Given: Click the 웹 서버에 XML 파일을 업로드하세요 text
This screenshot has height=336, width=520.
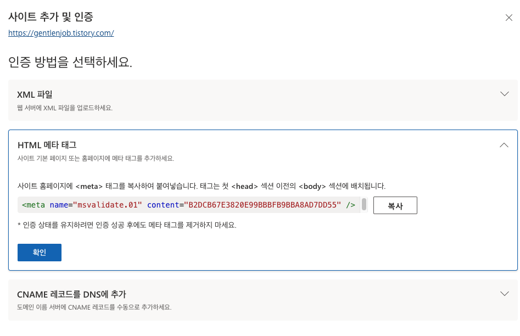Looking at the screenshot, I should coord(65,108).
